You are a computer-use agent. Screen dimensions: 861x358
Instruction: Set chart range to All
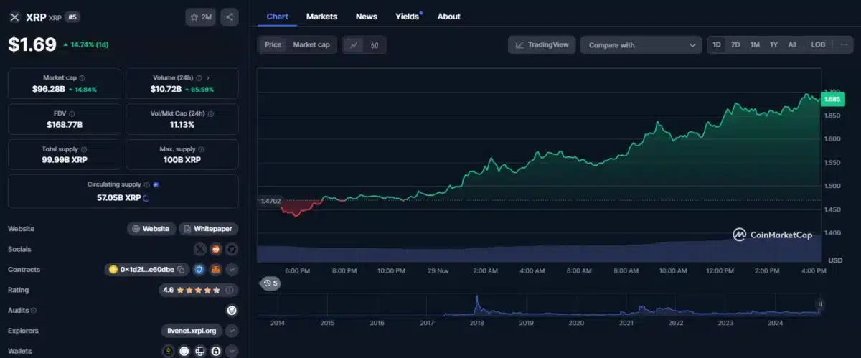click(792, 44)
